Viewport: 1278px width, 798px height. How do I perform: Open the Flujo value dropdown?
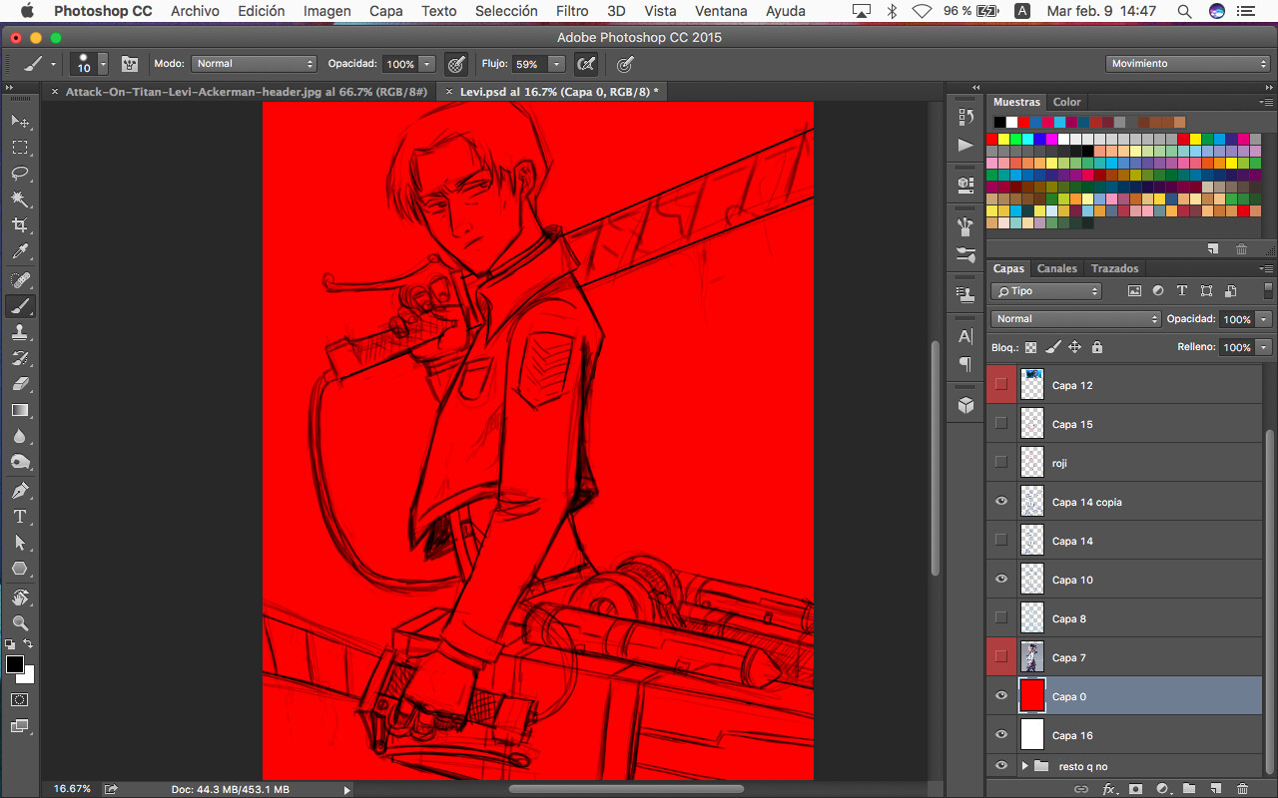pyautogui.click(x=556, y=64)
